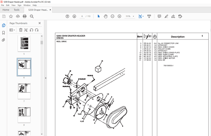Click the REEL DRIVE MOTOR description text
The width and height of the screenshot is (211, 136).
[166, 58]
